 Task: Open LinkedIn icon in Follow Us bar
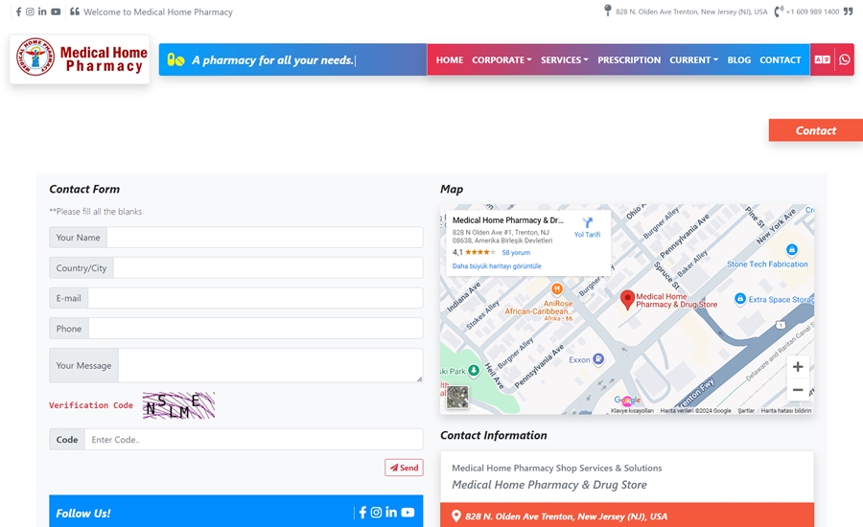pyautogui.click(x=391, y=512)
